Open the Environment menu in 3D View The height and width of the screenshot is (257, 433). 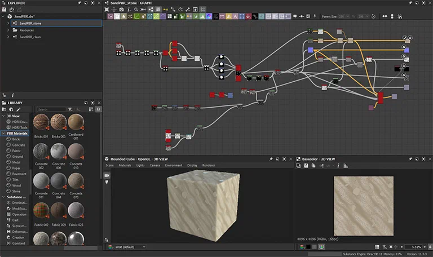click(x=174, y=165)
